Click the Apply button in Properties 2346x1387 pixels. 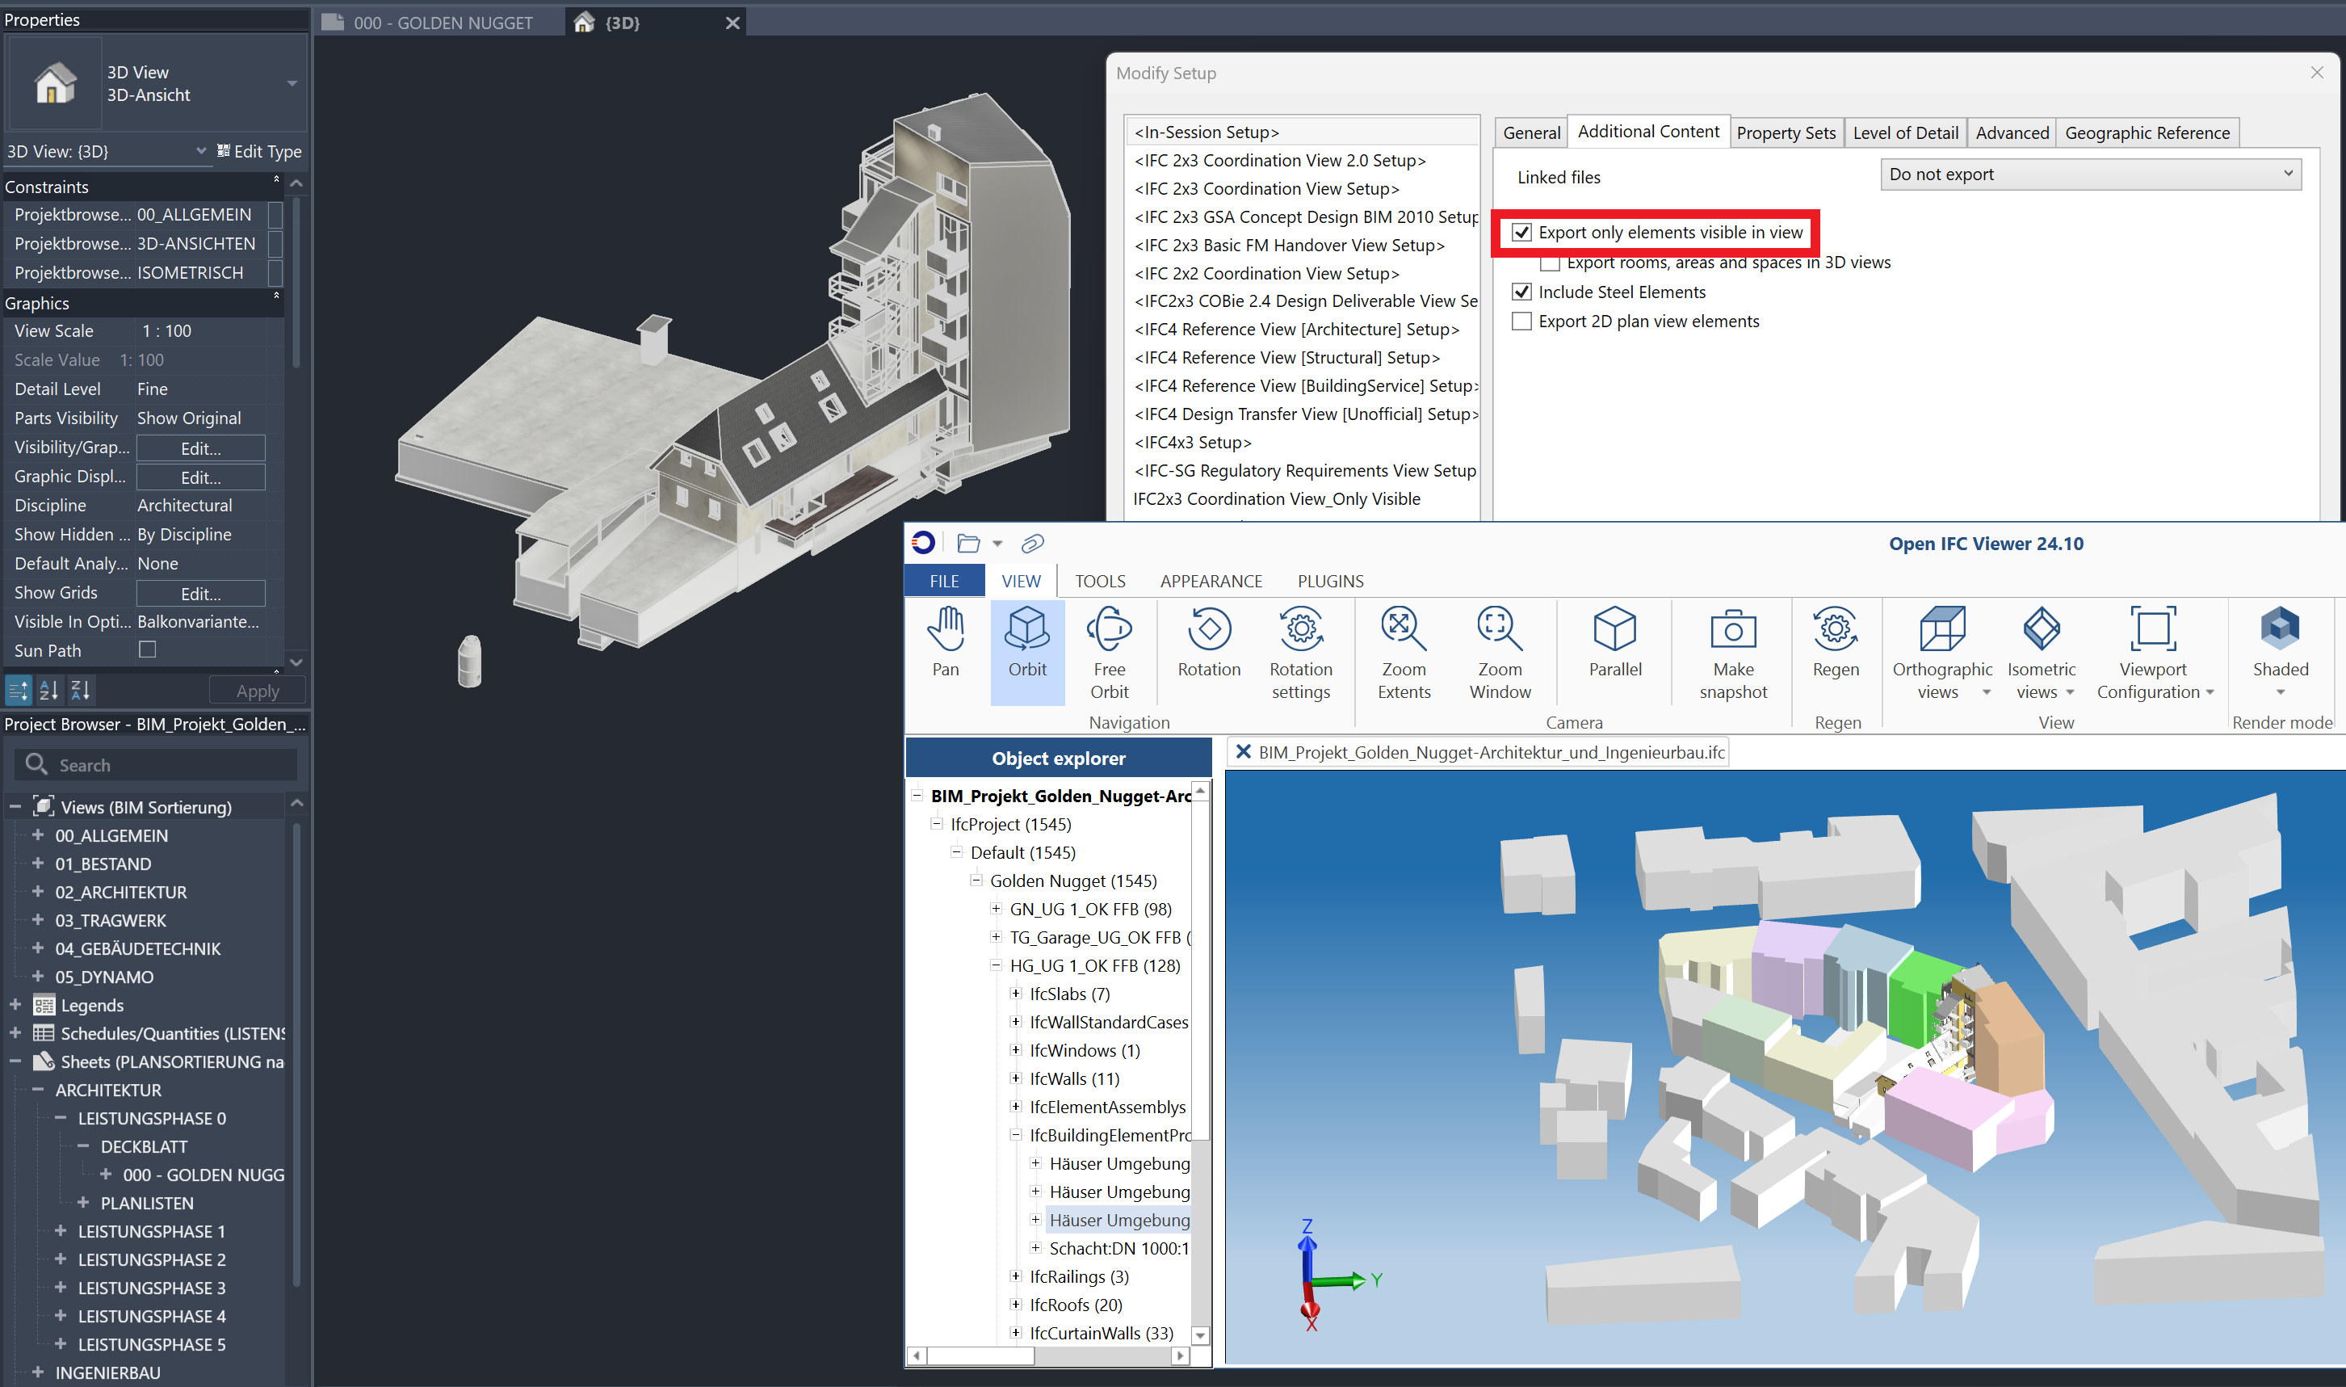click(257, 690)
